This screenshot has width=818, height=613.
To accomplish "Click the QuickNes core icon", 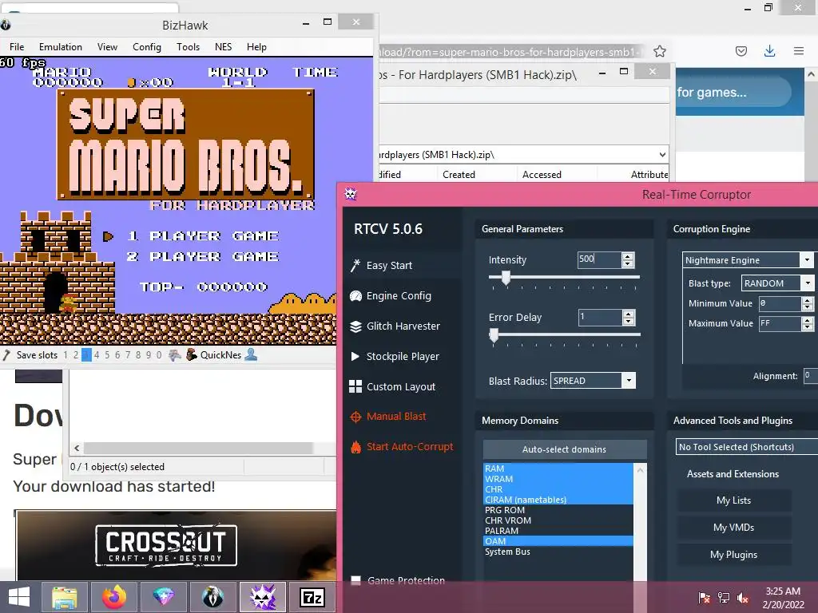I will [x=192, y=354].
